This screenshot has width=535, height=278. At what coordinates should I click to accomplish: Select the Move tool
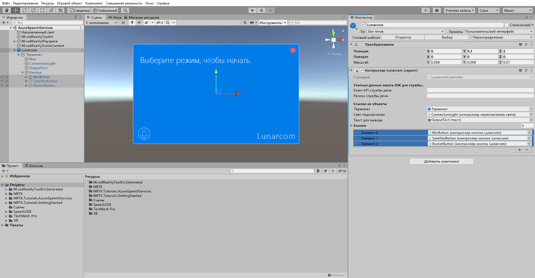pyautogui.click(x=16, y=10)
